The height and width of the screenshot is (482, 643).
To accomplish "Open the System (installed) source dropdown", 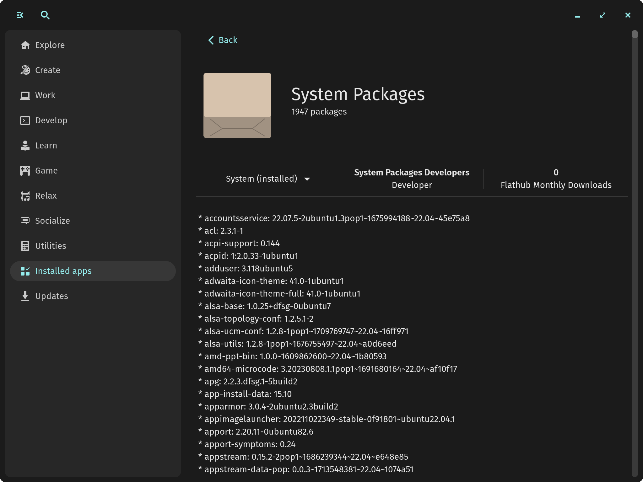I will pos(268,179).
